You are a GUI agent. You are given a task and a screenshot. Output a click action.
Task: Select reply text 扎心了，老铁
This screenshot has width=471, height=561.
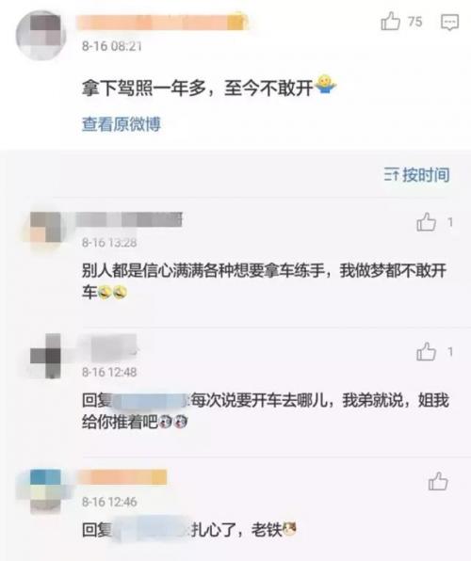pos(236,530)
